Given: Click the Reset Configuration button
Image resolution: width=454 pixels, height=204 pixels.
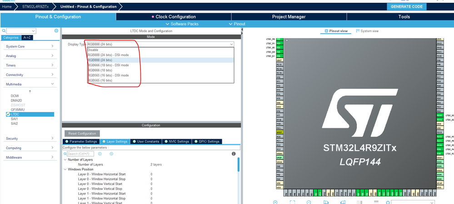Looking at the screenshot, I should (x=82, y=133).
